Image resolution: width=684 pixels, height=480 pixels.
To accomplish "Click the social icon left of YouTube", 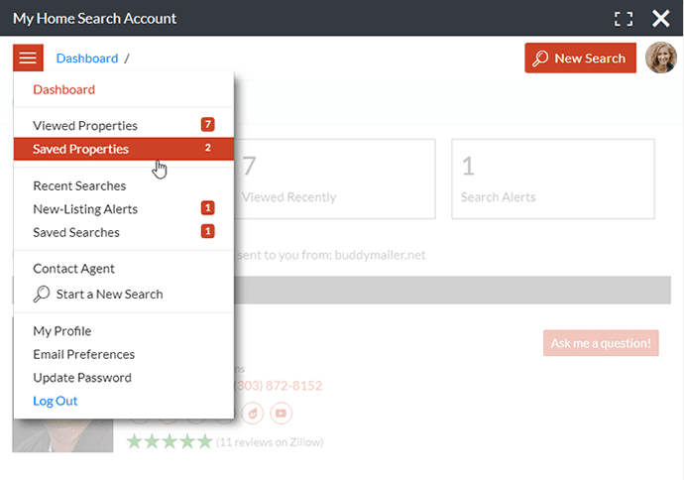I will [253, 413].
